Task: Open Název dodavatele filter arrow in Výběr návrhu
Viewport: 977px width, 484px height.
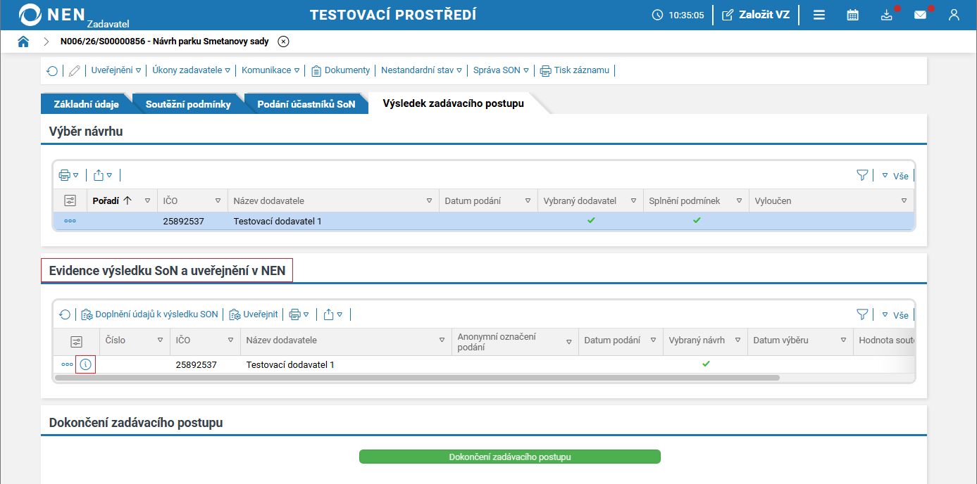Action: (x=429, y=200)
